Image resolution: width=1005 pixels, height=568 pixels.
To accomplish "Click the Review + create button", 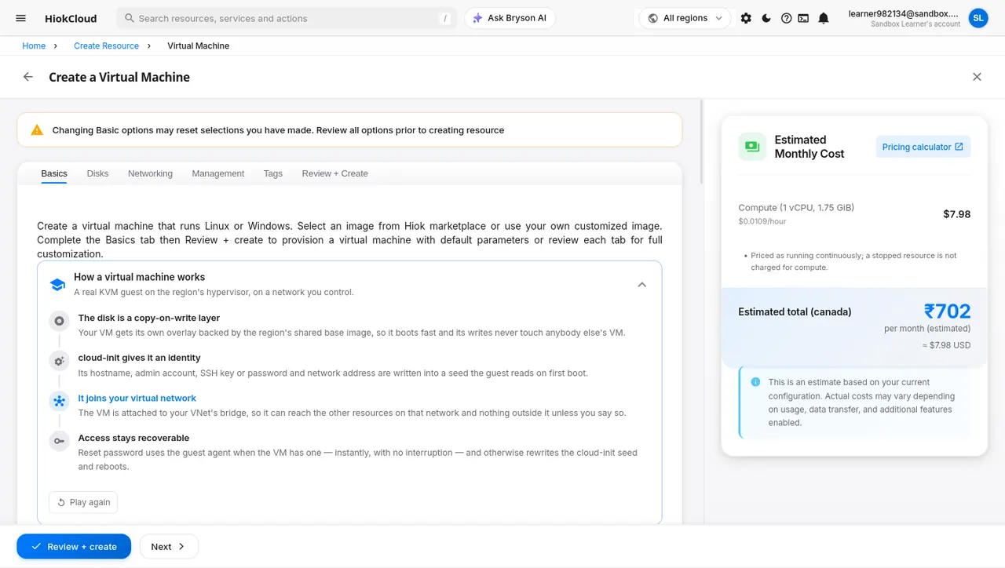I will (x=74, y=547).
